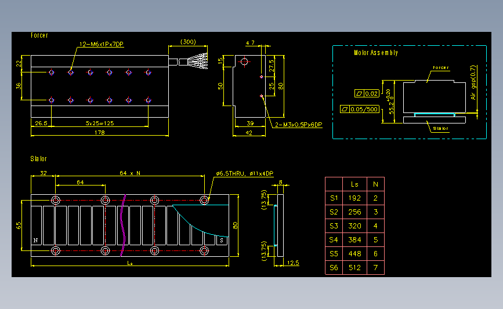Select the '256' cell in row S2
This screenshot has width=503, height=309.
click(x=354, y=212)
